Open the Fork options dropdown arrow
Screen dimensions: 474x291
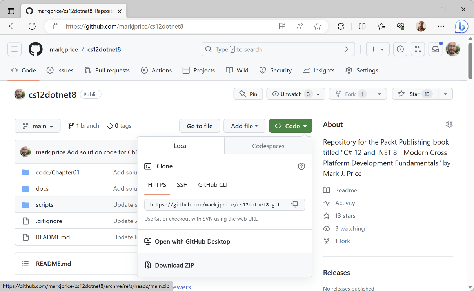pyautogui.click(x=379, y=94)
